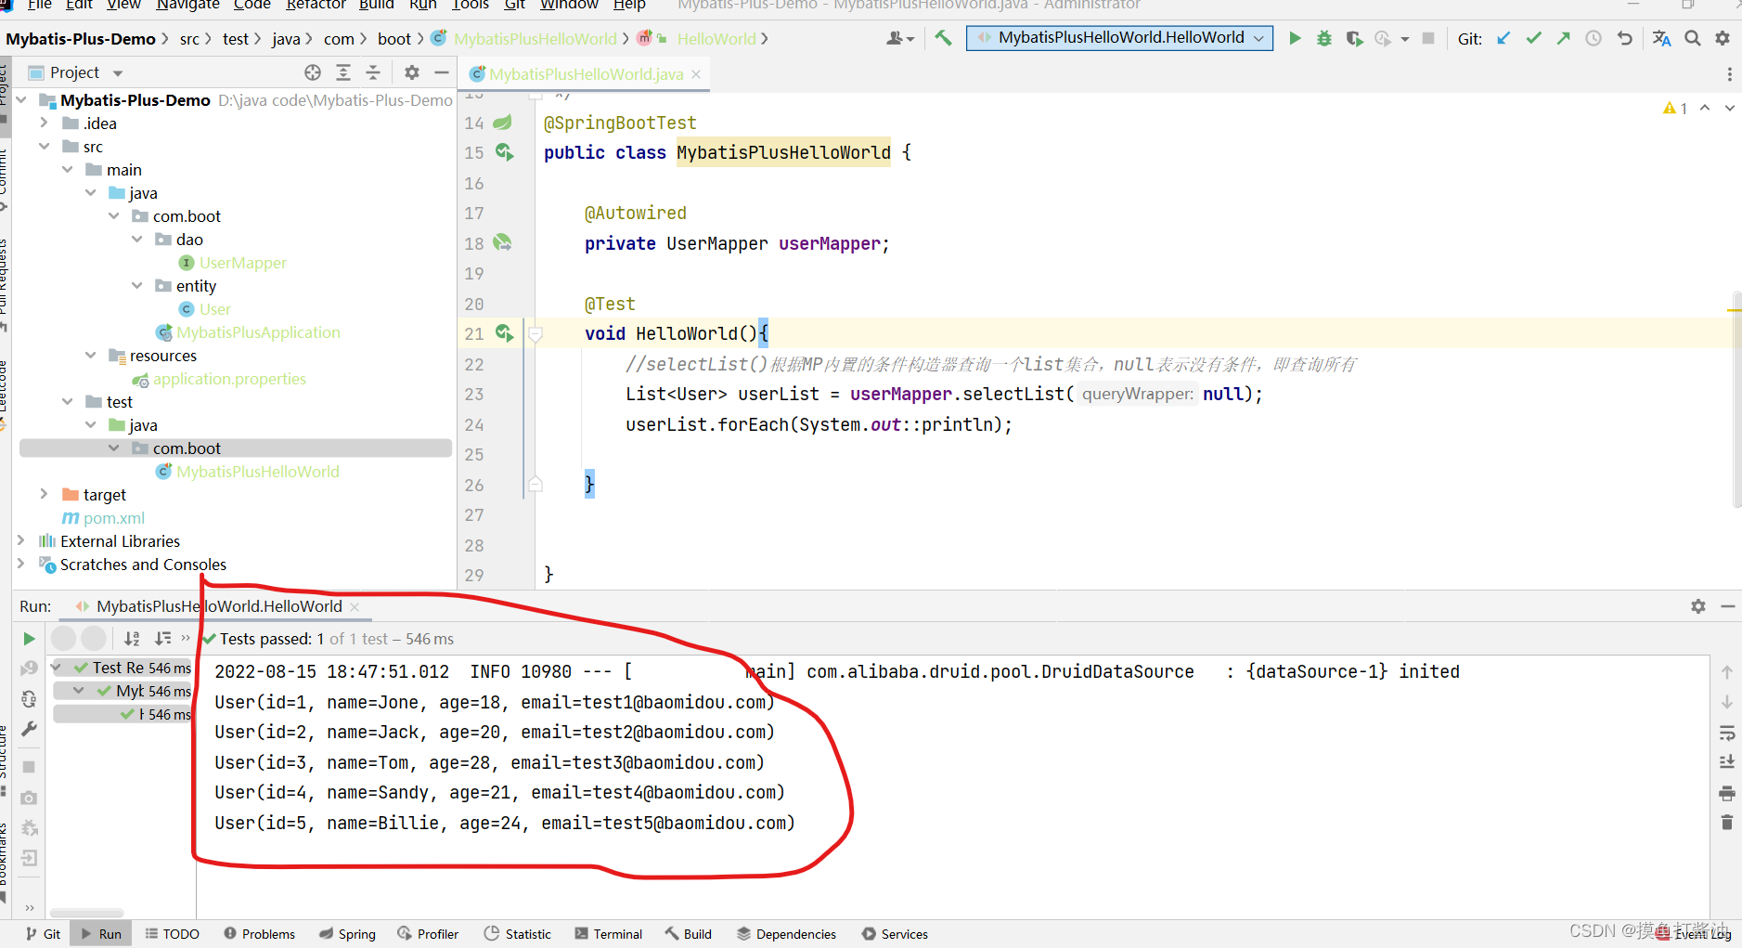Expand the .idea folder
This screenshot has width=1742, height=948.
coord(43,123)
